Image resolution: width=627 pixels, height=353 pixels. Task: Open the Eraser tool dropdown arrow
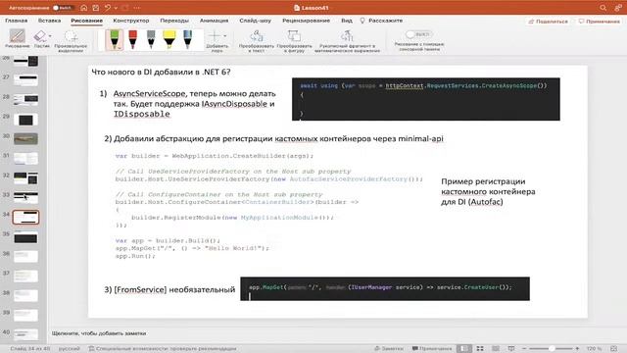click(x=50, y=36)
